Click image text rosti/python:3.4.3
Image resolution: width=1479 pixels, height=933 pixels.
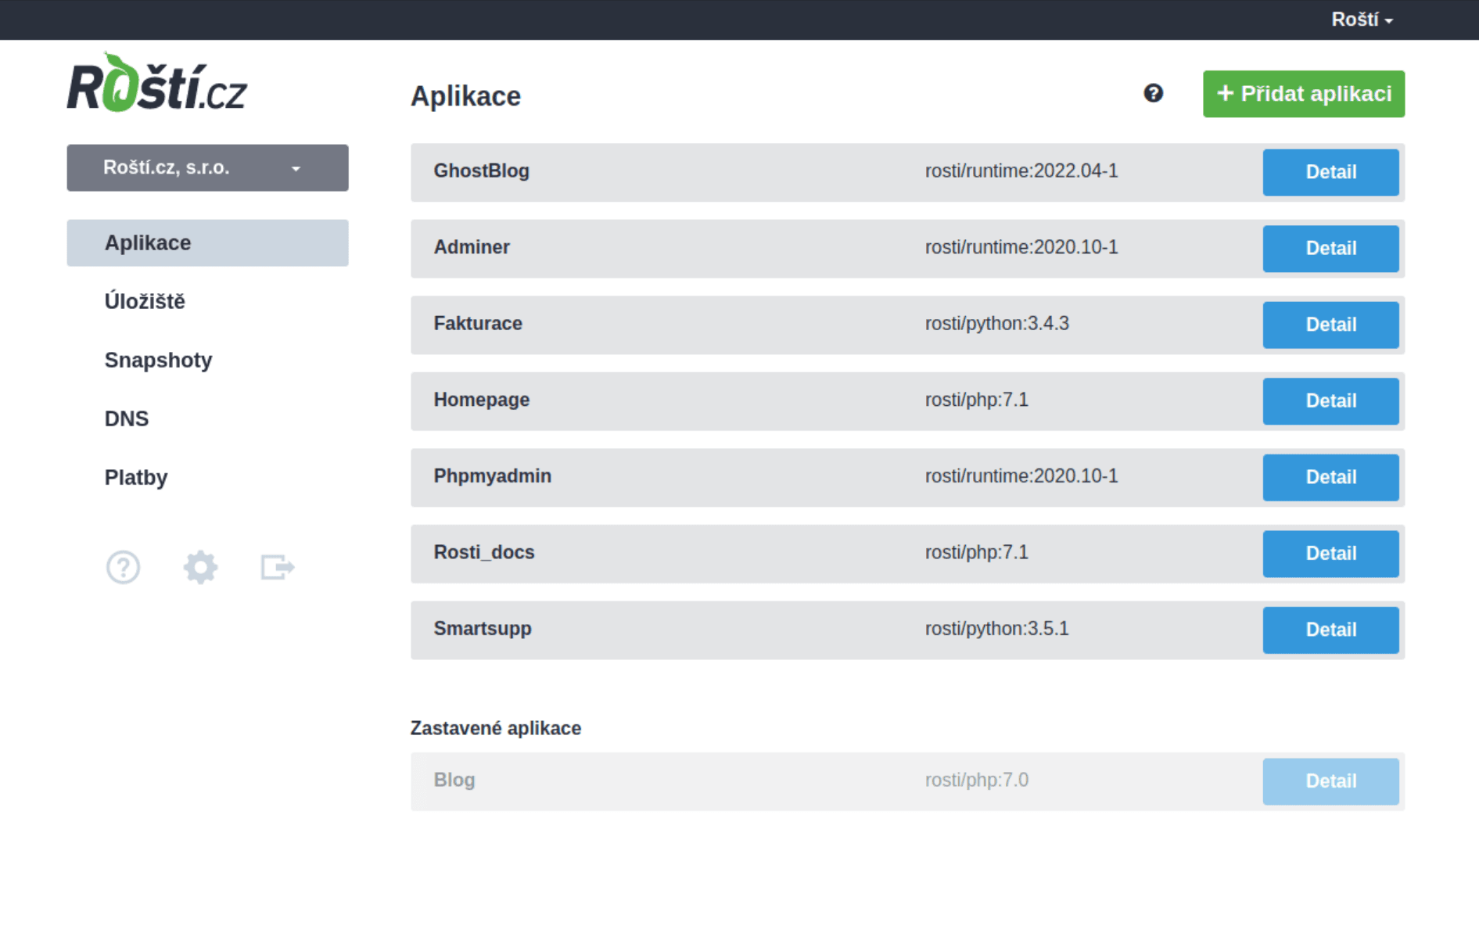[x=996, y=324]
